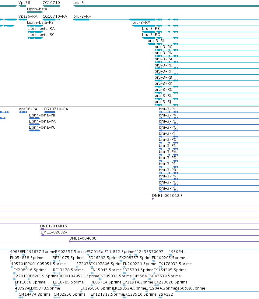Click EST label GM02950.5prime
Image resolution: width=259 pixels, height=299 pixels.
coord(69,294)
